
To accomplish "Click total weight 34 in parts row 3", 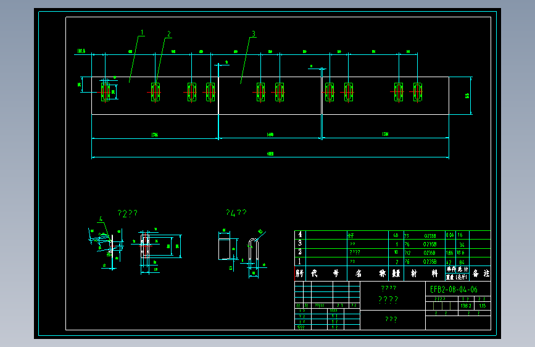I will 462,245.
